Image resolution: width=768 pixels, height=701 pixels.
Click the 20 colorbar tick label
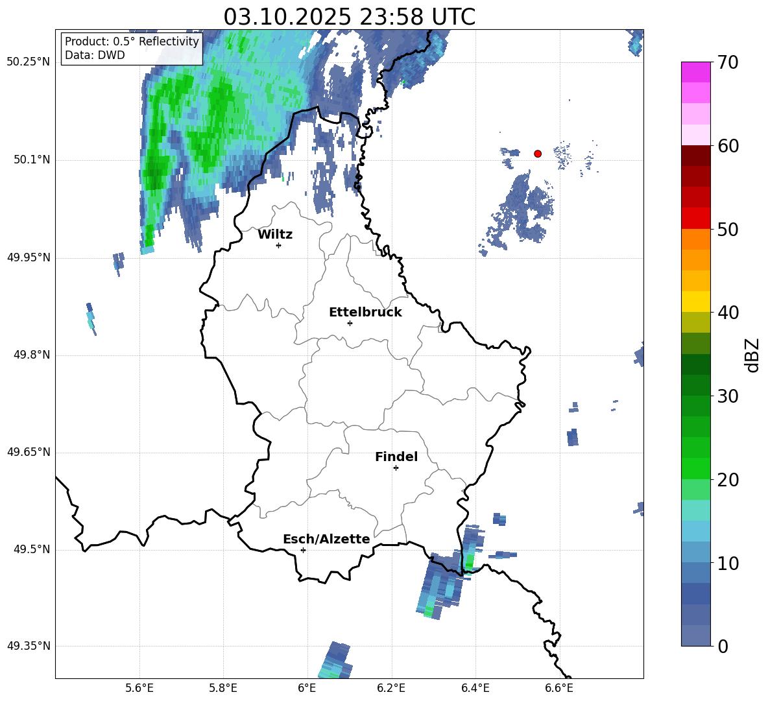[x=728, y=480]
